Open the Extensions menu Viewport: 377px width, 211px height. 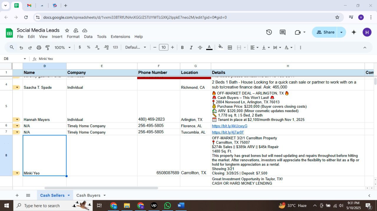click(x=120, y=37)
